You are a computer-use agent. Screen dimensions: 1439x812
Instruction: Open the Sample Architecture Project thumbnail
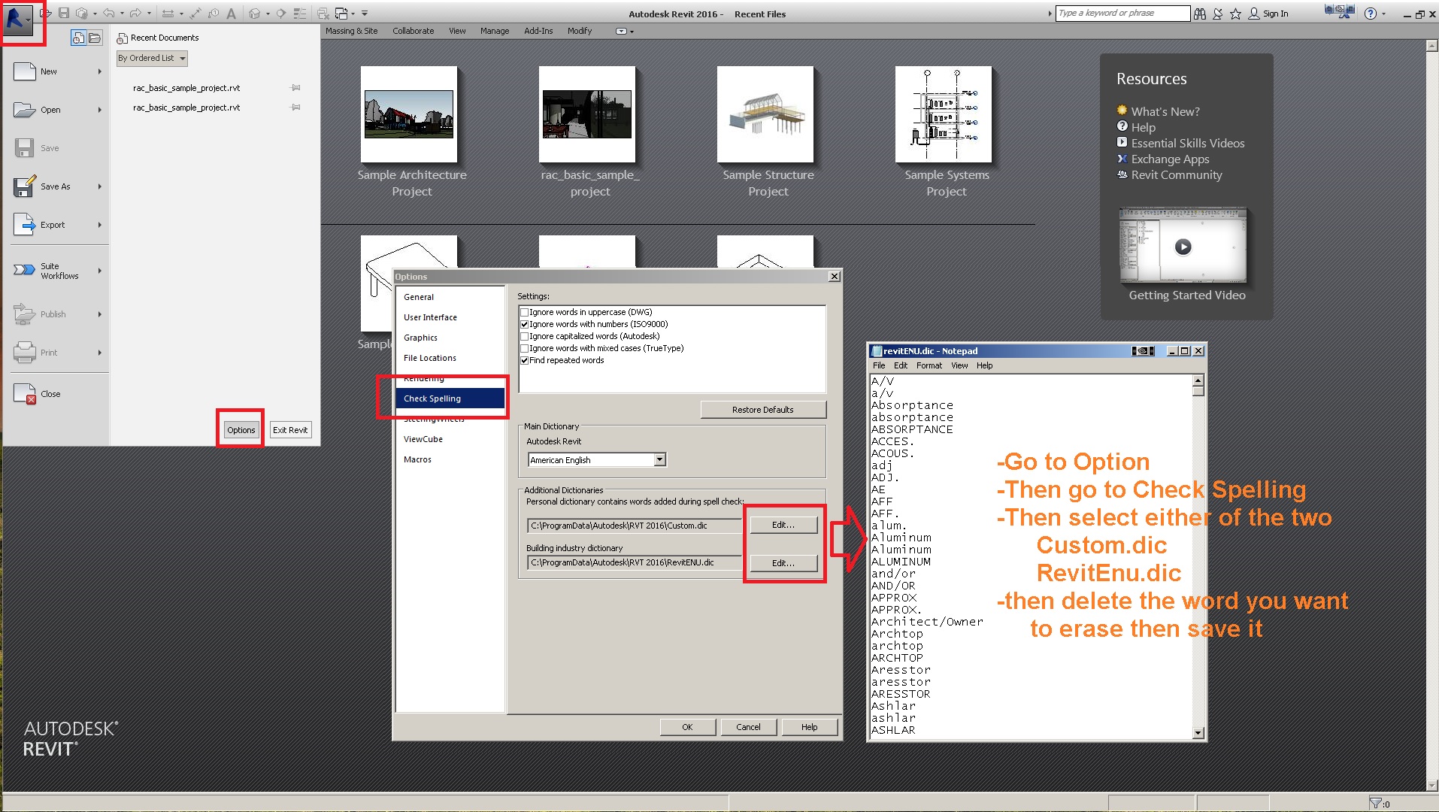(409, 114)
